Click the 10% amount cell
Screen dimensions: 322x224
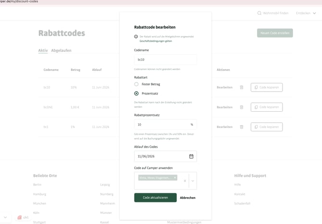pos(74,87)
